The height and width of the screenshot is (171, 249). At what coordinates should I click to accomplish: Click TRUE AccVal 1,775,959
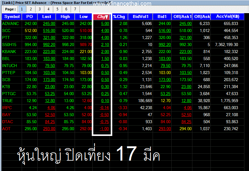click(229, 101)
